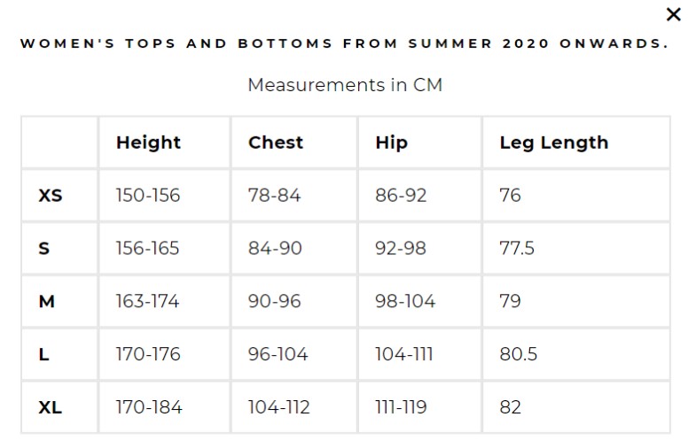This screenshot has height=448, width=688.
Task: Click the Women's Tops and Bottoms heading
Action: pyautogui.click(x=345, y=43)
